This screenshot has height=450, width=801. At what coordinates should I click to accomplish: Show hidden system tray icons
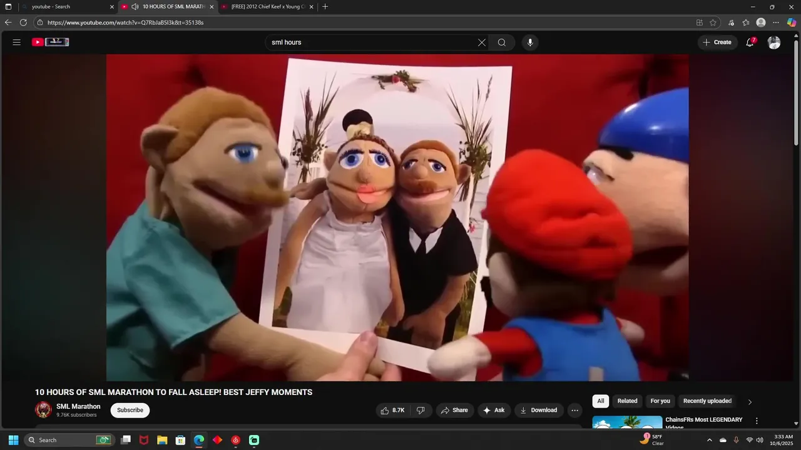tap(709, 440)
